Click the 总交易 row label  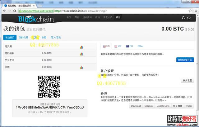tap(8, 46)
